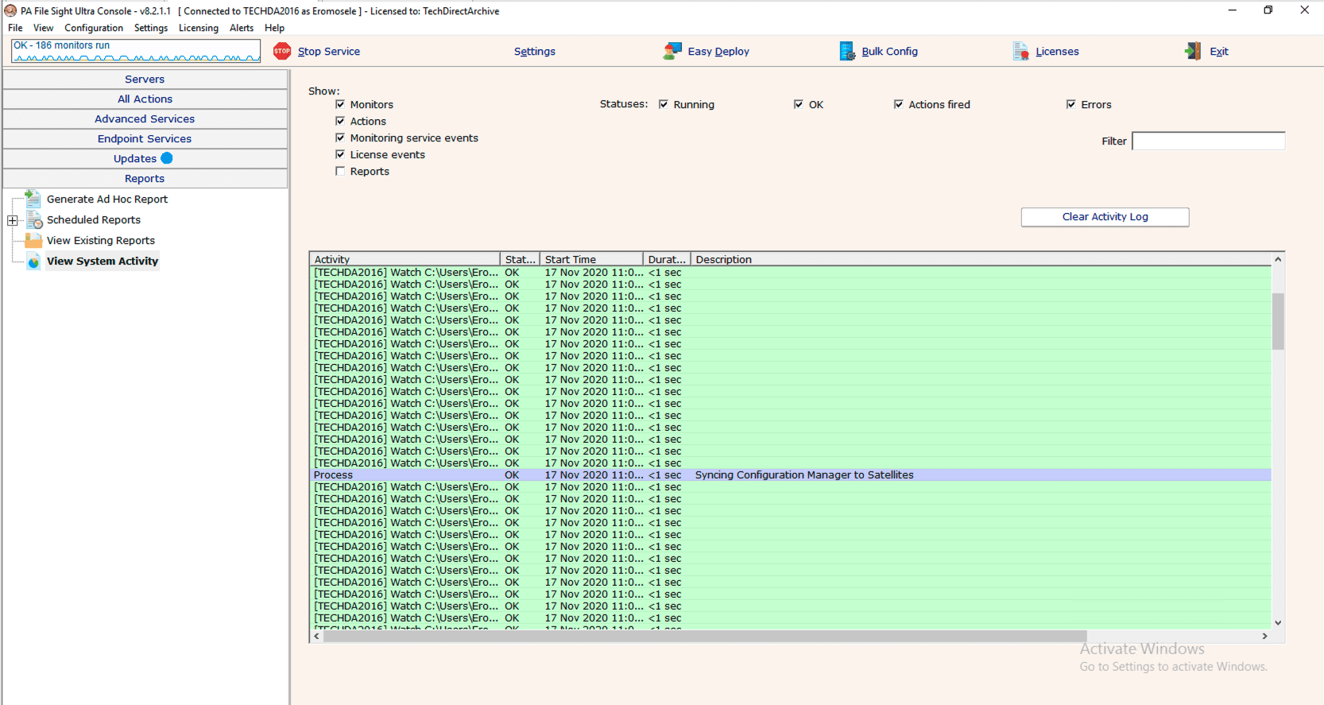The height and width of the screenshot is (705, 1324).
Task: Click the Exit door icon
Action: tap(1193, 51)
